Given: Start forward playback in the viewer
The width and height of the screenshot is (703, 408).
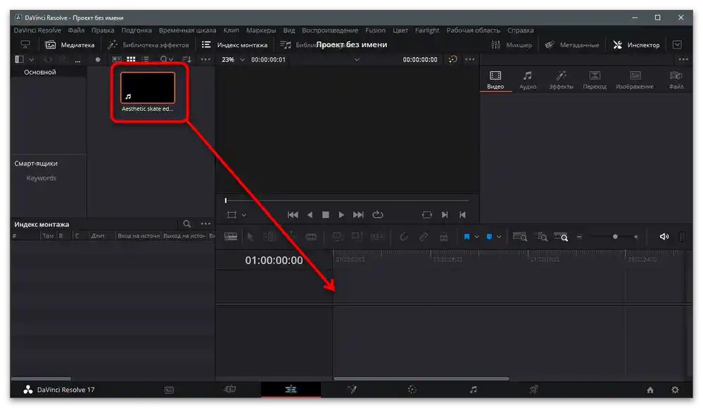Looking at the screenshot, I should click(341, 215).
